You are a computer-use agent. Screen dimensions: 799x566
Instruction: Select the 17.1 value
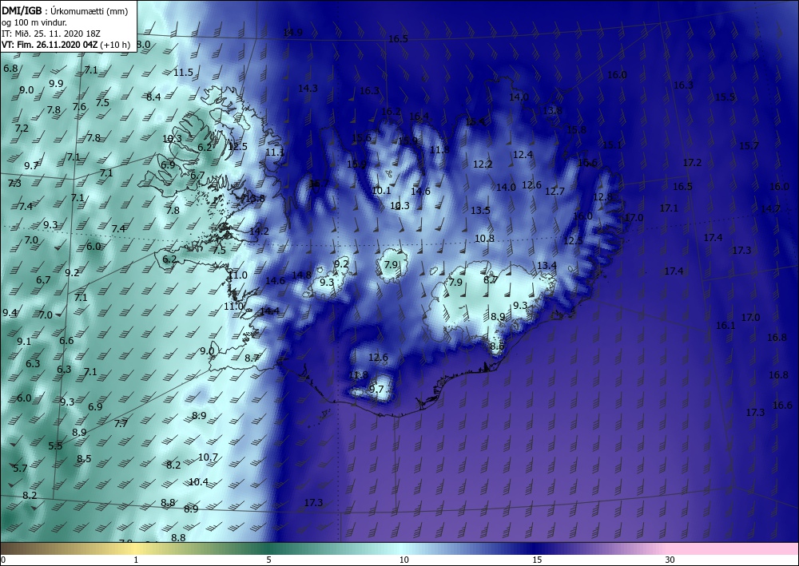[669, 208]
